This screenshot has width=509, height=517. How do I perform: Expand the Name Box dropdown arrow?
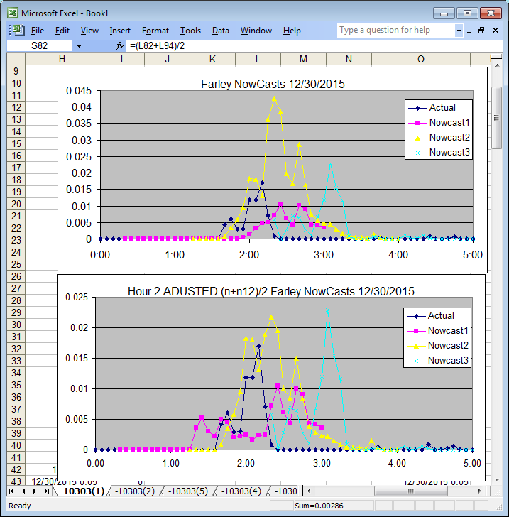click(79, 45)
